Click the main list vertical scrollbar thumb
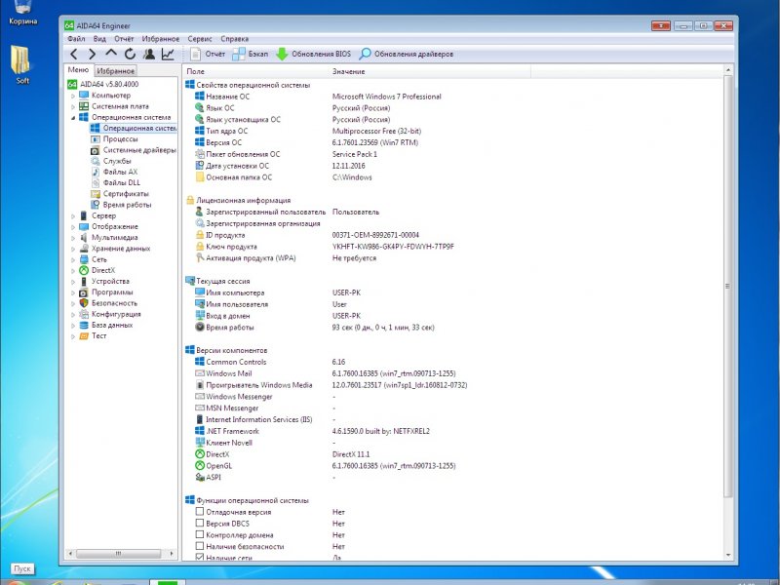Image resolution: width=780 pixels, height=585 pixels. 727,286
